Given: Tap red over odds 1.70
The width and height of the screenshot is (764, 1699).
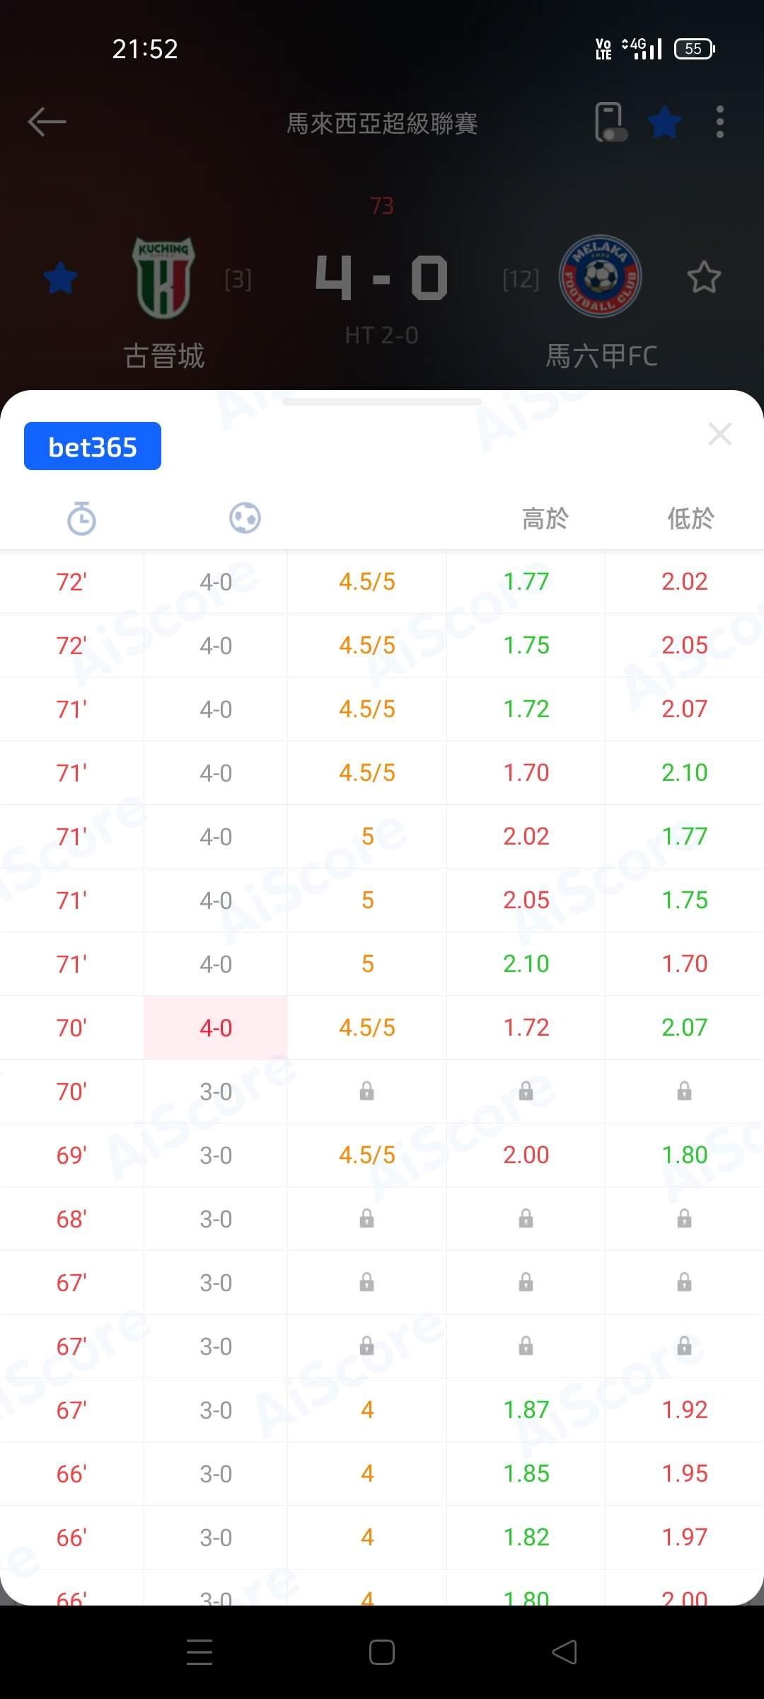Looking at the screenshot, I should click(x=526, y=772).
